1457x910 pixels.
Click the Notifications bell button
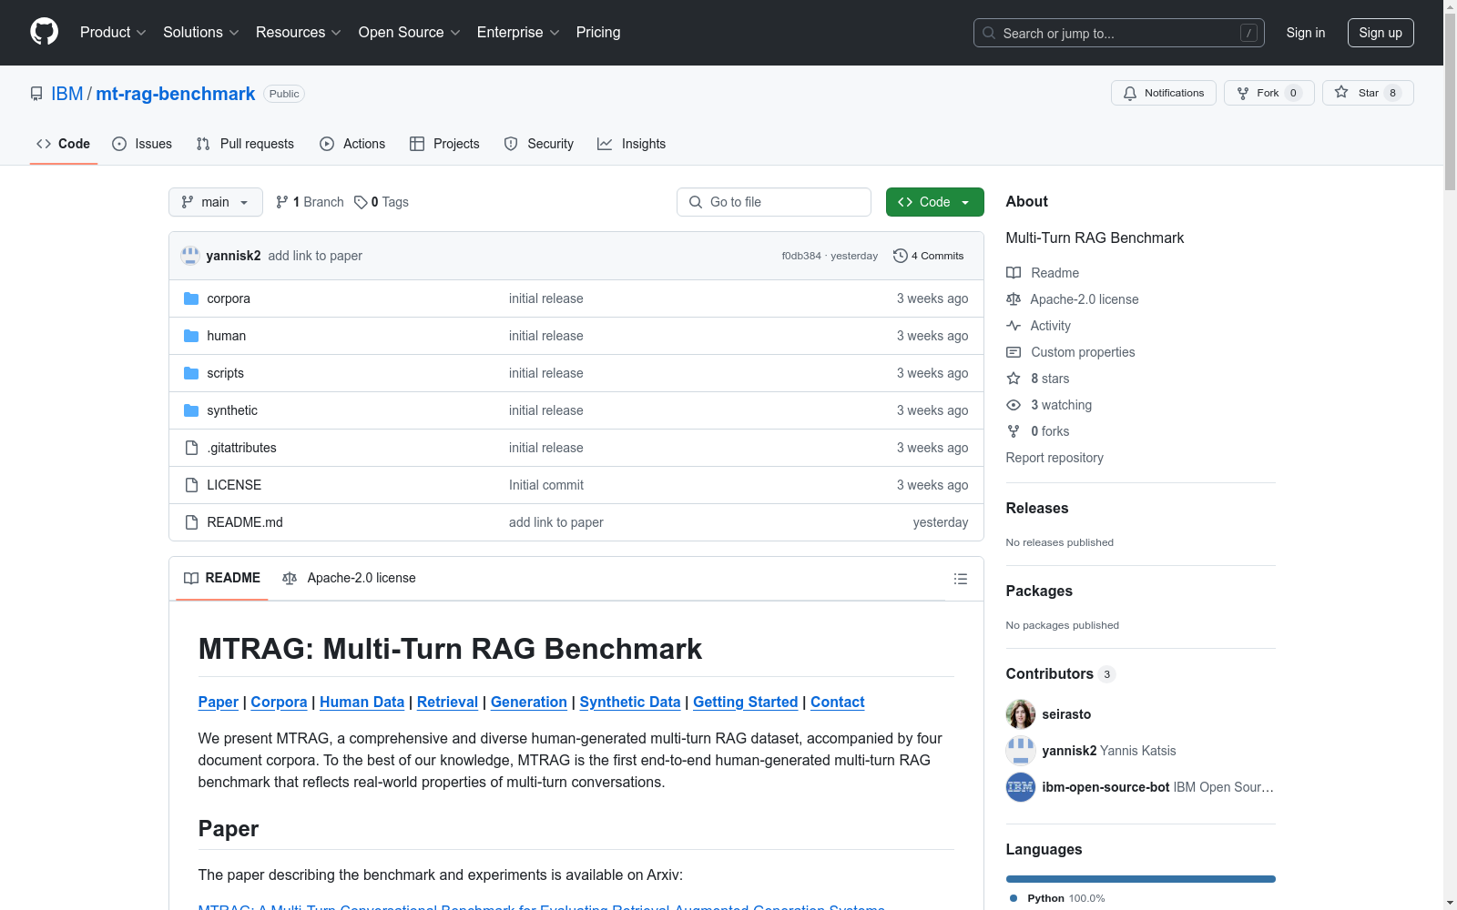[1163, 93]
